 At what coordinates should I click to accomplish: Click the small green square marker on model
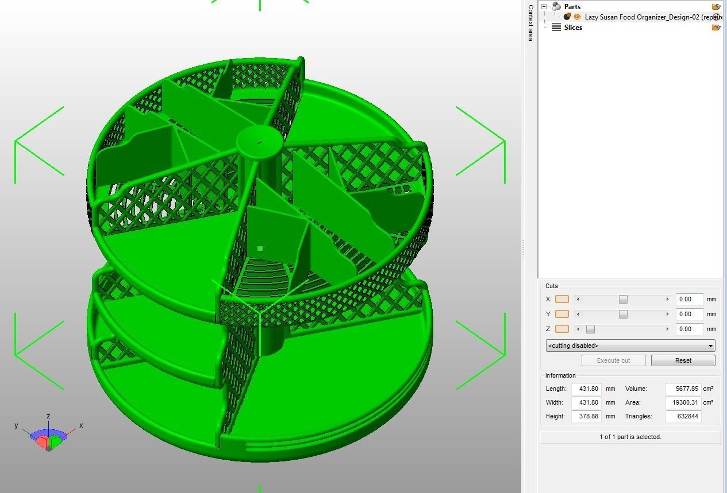260,249
